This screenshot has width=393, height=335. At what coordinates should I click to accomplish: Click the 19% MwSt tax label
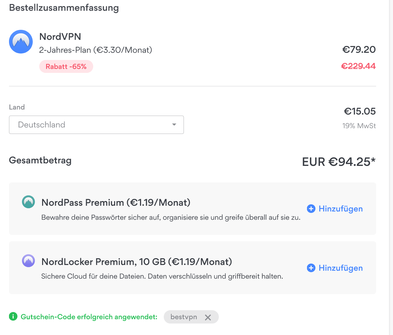pos(359,126)
